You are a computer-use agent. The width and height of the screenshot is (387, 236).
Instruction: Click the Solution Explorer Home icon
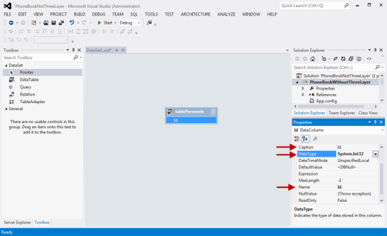pos(313,59)
